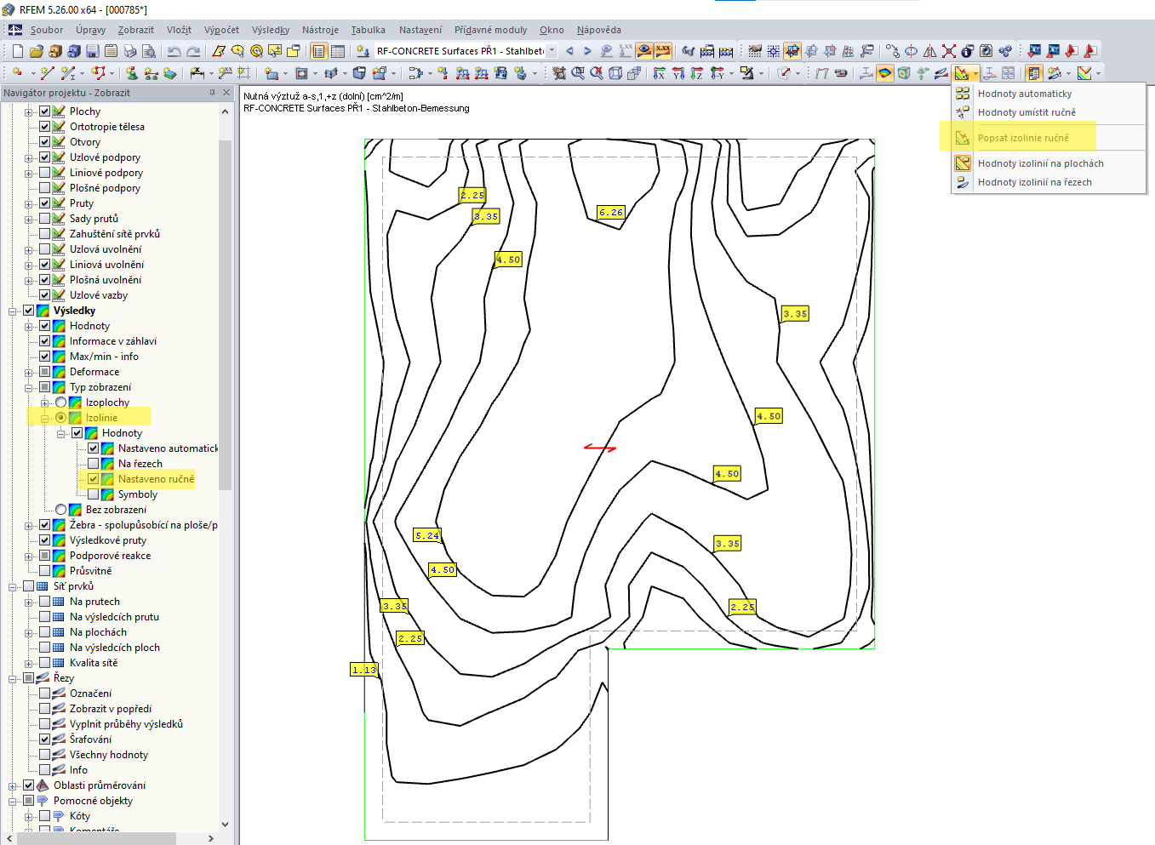Uncheck the Informace v záhlaví checkbox
Image resolution: width=1155 pixels, height=845 pixels.
click(x=44, y=341)
